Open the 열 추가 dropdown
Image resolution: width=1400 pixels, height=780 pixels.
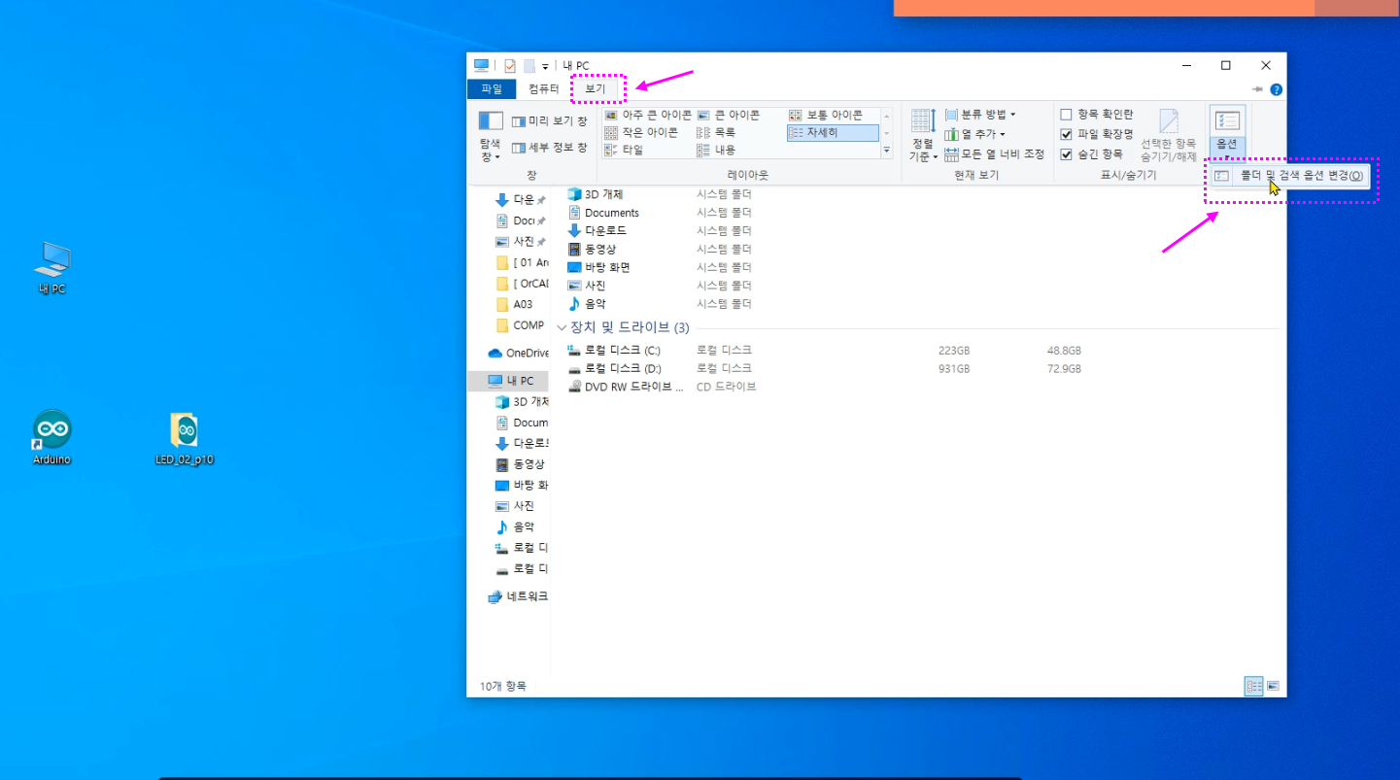(x=975, y=134)
